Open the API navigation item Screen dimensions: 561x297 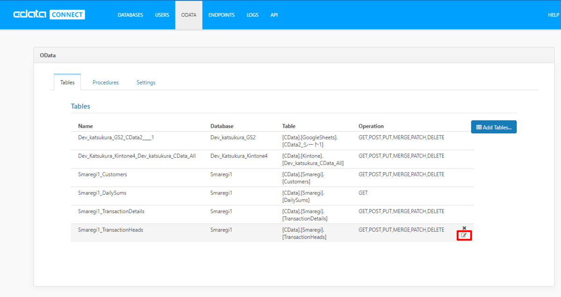click(274, 15)
